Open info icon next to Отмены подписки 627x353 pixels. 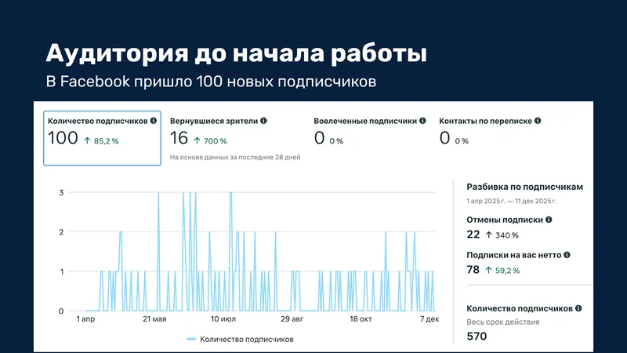(549, 220)
